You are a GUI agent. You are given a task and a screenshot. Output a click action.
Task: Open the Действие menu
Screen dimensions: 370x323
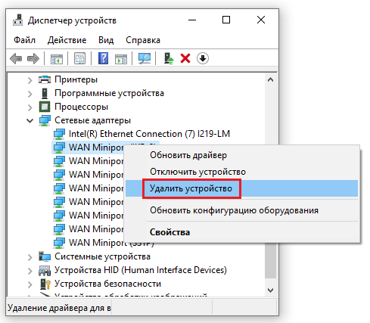[x=67, y=40]
